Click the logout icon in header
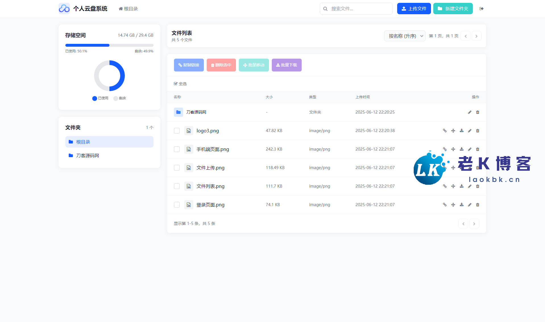The height and width of the screenshot is (322, 545). [481, 9]
